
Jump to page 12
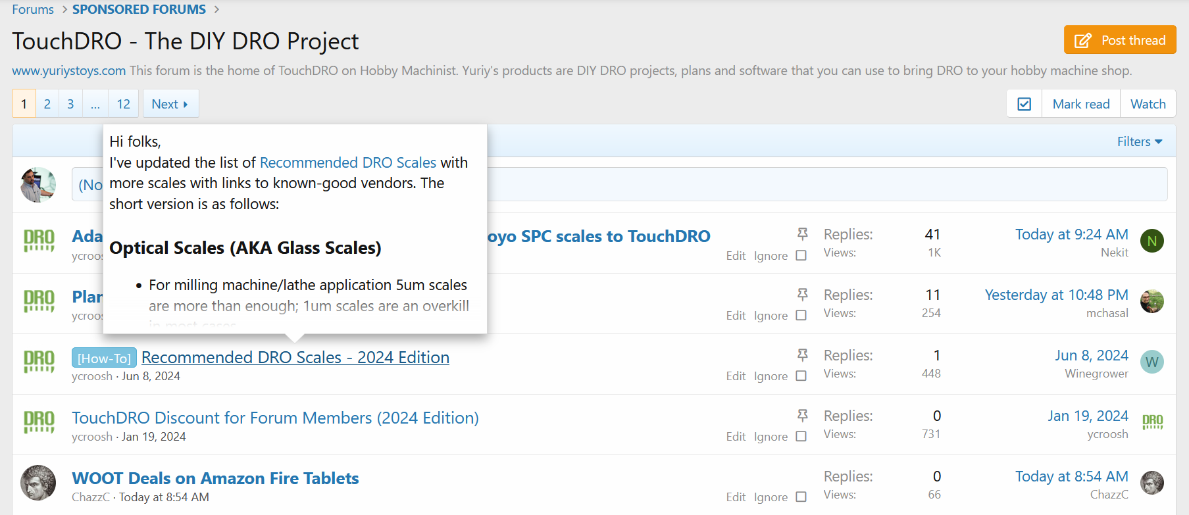(124, 104)
